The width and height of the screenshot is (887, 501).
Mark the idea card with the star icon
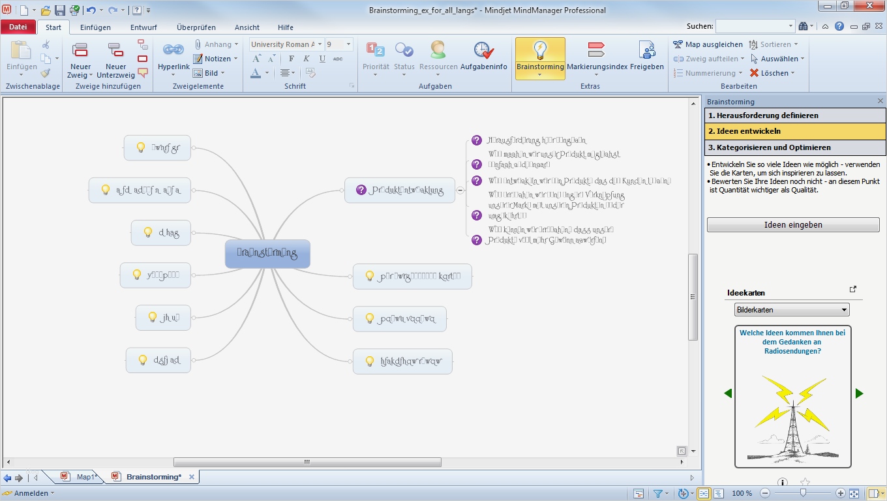pos(805,483)
